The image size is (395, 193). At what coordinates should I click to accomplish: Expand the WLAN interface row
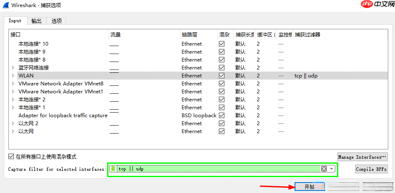pyautogui.click(x=13, y=75)
